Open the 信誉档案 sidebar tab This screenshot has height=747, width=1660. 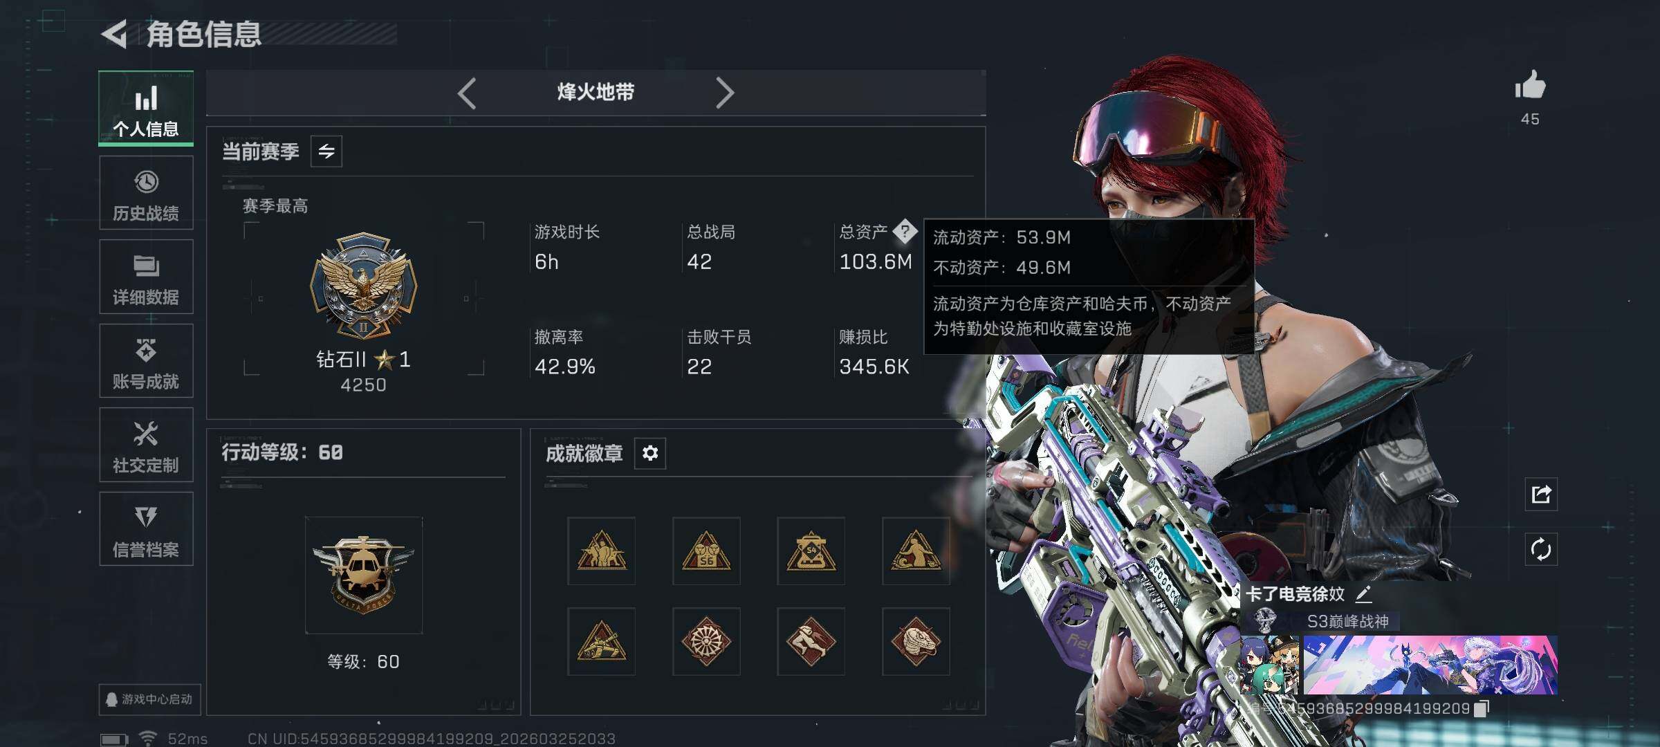(146, 529)
